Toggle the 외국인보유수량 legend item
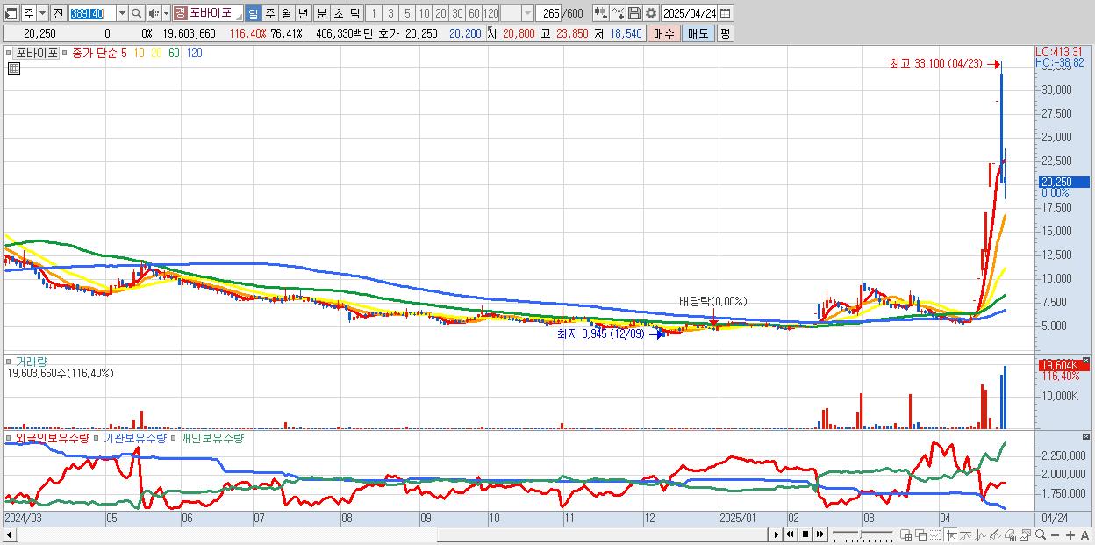The image size is (1095, 545). click(x=53, y=437)
